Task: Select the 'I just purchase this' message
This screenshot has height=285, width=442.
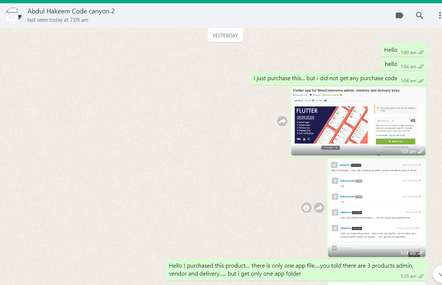Action: point(338,79)
